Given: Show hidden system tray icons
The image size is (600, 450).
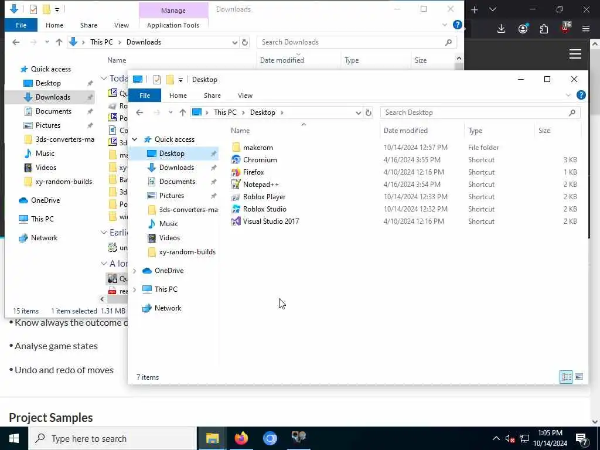Looking at the screenshot, I should point(496,438).
